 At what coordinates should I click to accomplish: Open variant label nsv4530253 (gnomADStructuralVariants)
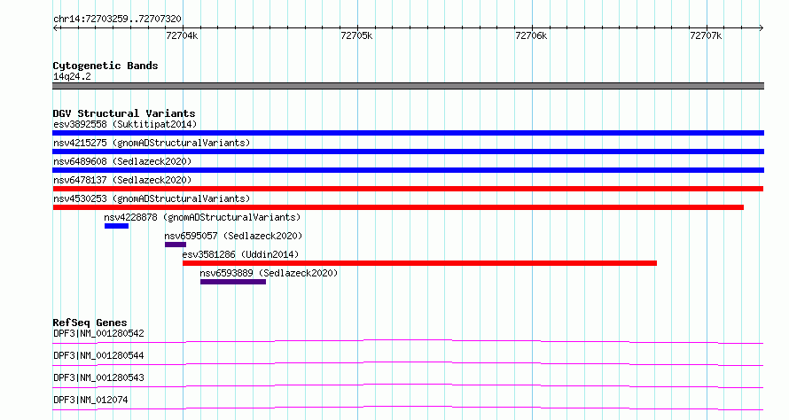point(152,198)
